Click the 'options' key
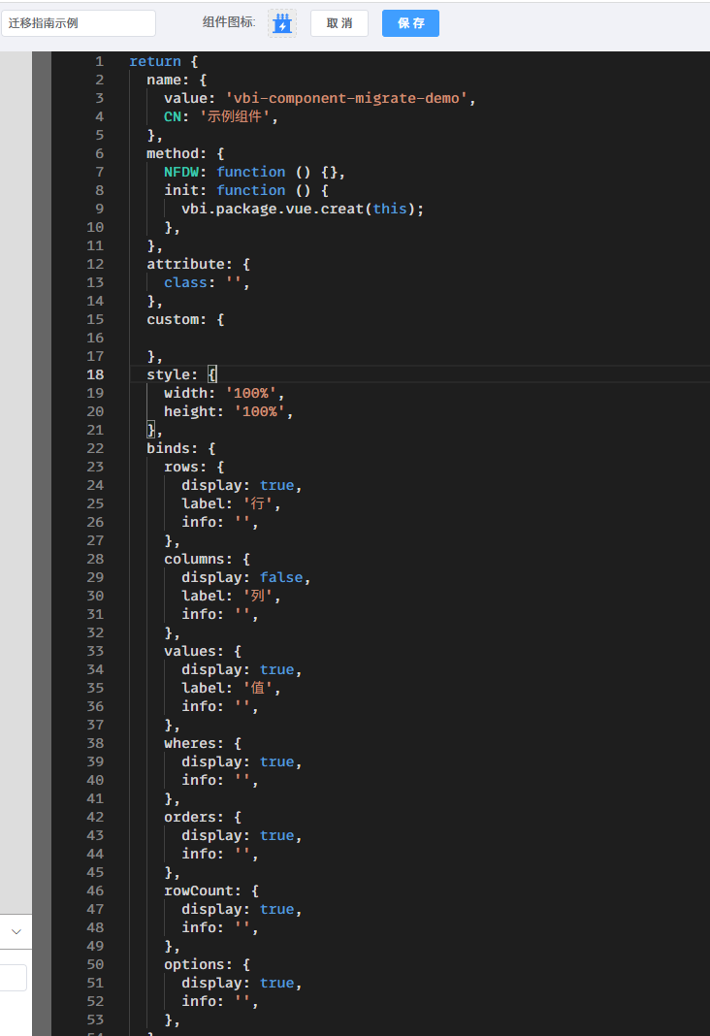Viewport: 710px width, 1036px height. click(194, 964)
